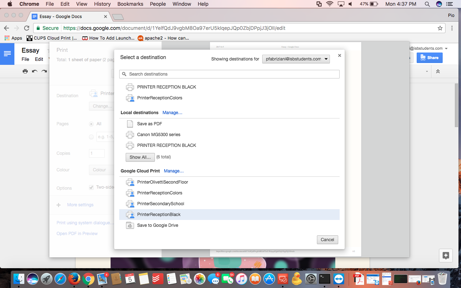Select the custom page range radio button
Viewport: 461px width, 288px height.
pos(91,137)
